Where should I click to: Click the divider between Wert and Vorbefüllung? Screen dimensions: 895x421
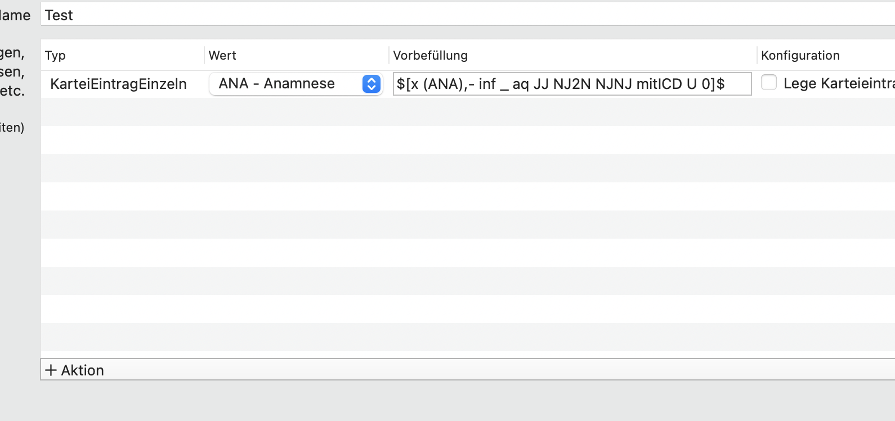[x=389, y=56]
